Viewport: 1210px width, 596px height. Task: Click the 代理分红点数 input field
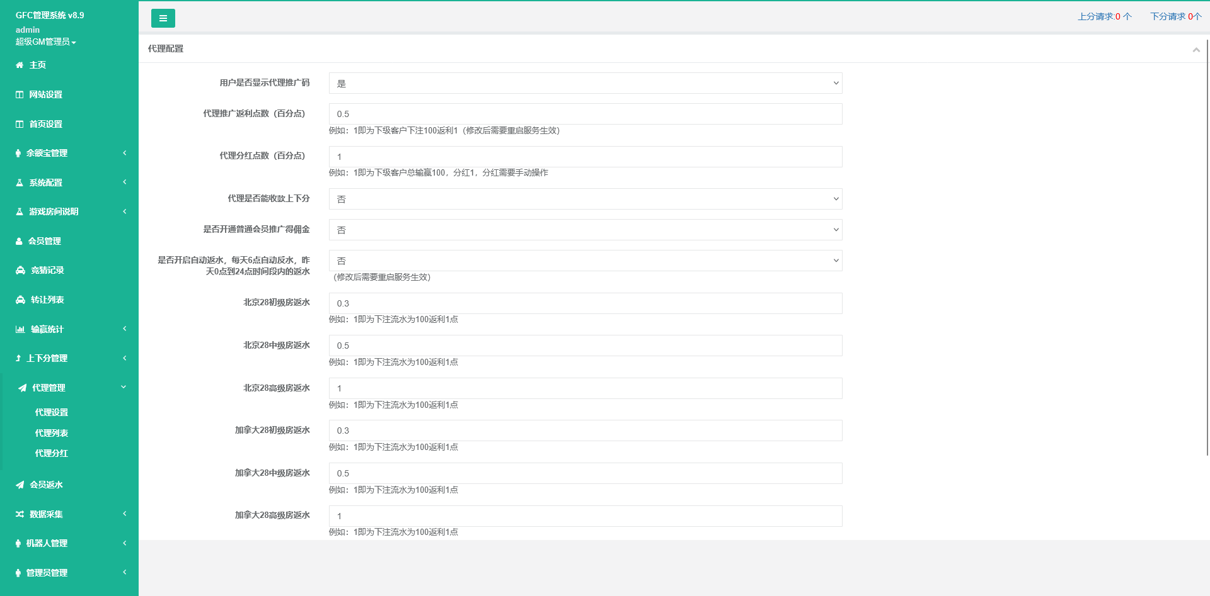(x=585, y=156)
